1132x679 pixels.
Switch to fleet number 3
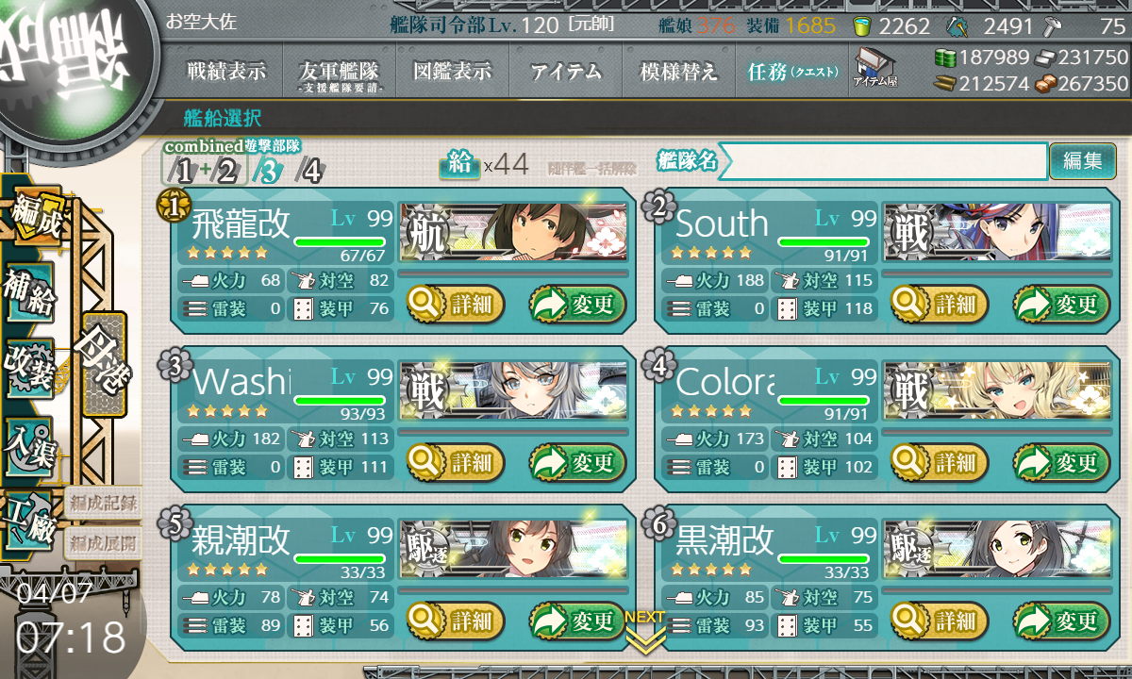tap(271, 171)
